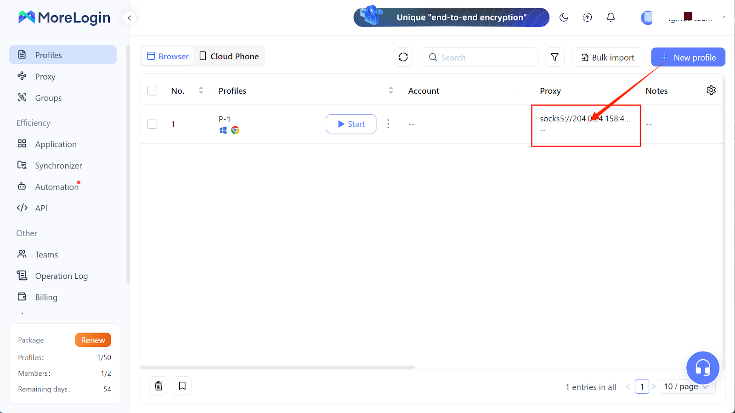Tick the checkbox for profile row 1

click(x=153, y=124)
